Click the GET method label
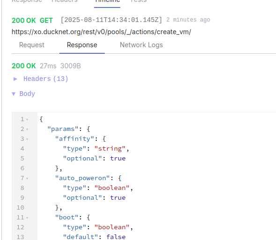This screenshot has height=240, width=276. click(x=46, y=21)
